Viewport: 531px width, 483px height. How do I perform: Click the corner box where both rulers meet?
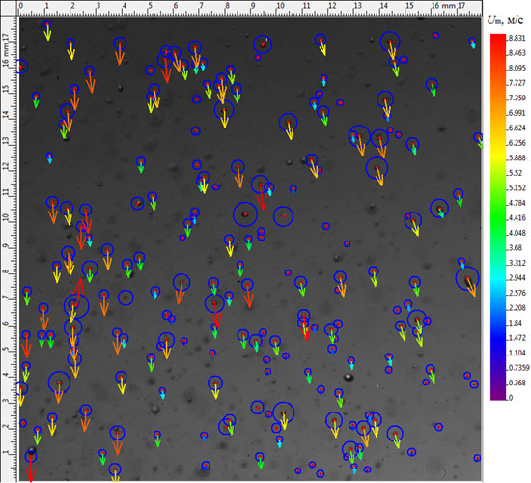pyautogui.click(x=9, y=8)
